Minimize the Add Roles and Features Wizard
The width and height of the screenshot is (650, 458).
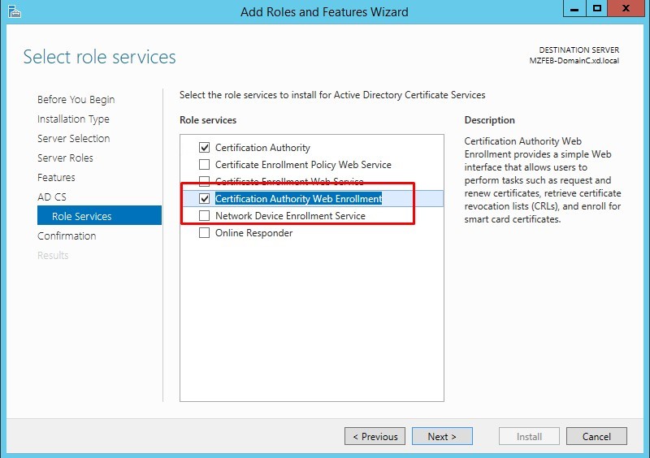pos(574,9)
